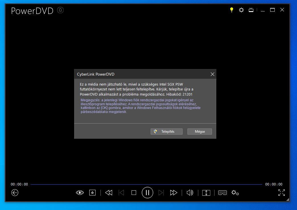
Task: Toggle the TrueTheater eye icon
Action: pos(80,193)
